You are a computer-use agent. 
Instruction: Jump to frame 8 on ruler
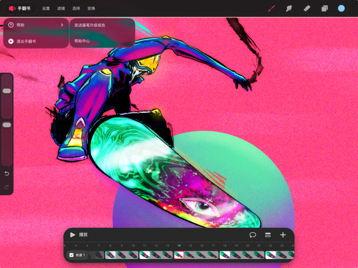click(x=110, y=246)
